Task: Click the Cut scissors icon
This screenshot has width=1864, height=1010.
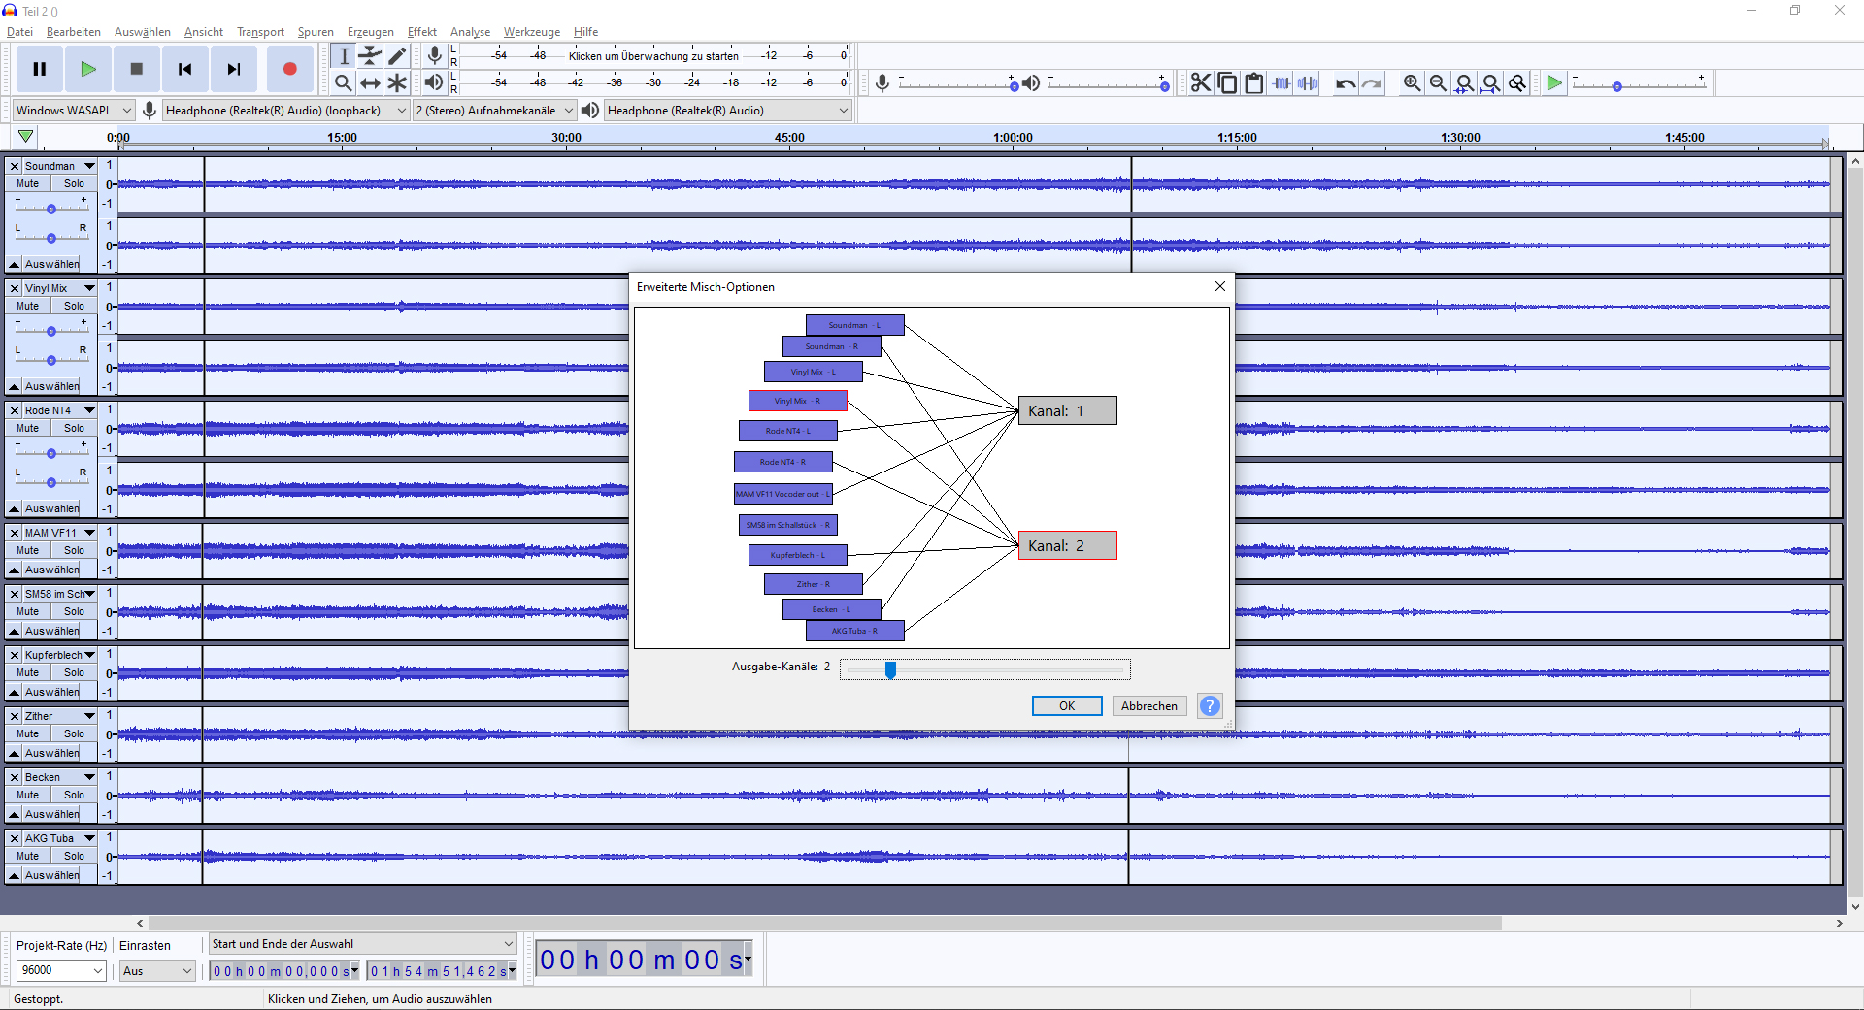Action: [x=1201, y=83]
